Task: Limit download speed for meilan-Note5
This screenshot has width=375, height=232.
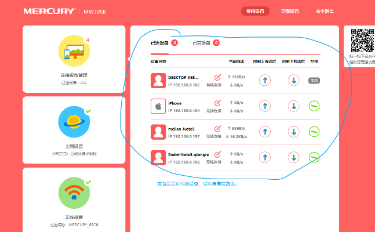Action: tap(294, 132)
